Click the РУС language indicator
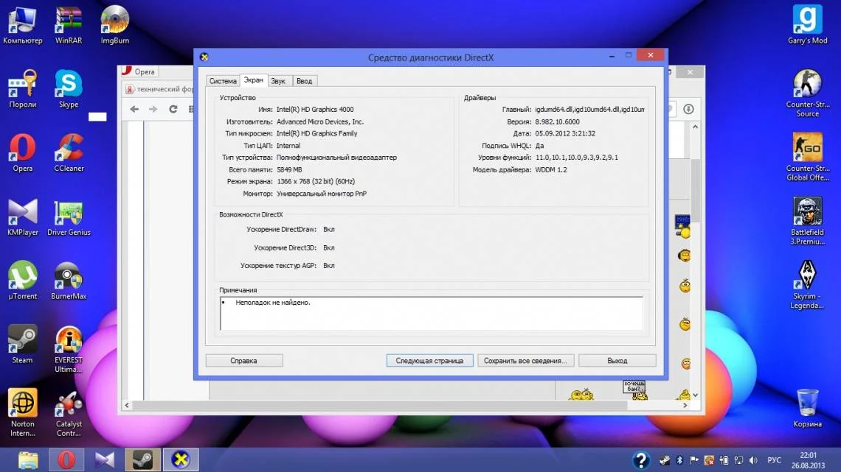Viewport: 841px width, 472px height. [x=774, y=460]
